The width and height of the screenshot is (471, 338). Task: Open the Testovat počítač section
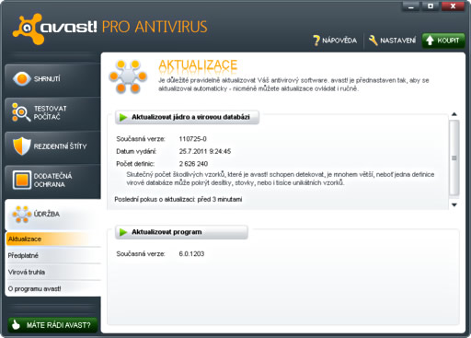click(52, 112)
